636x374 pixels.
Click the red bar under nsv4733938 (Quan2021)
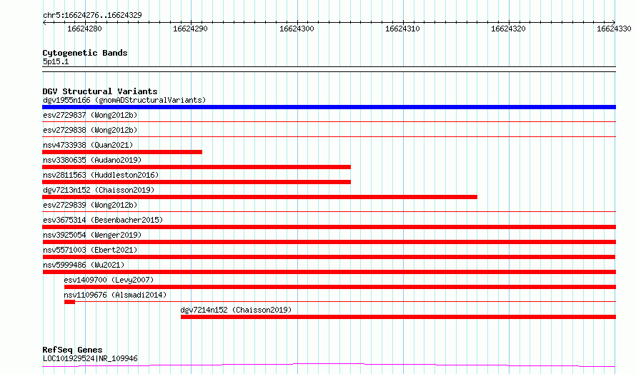122,152
